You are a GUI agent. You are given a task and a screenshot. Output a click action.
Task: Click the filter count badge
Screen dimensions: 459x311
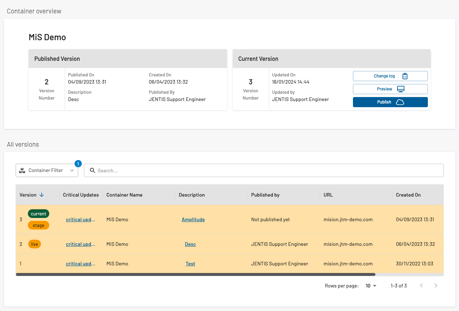point(78,164)
